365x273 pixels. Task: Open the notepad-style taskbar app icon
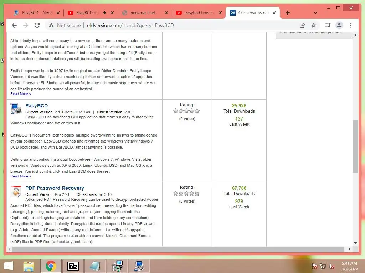[95, 266]
